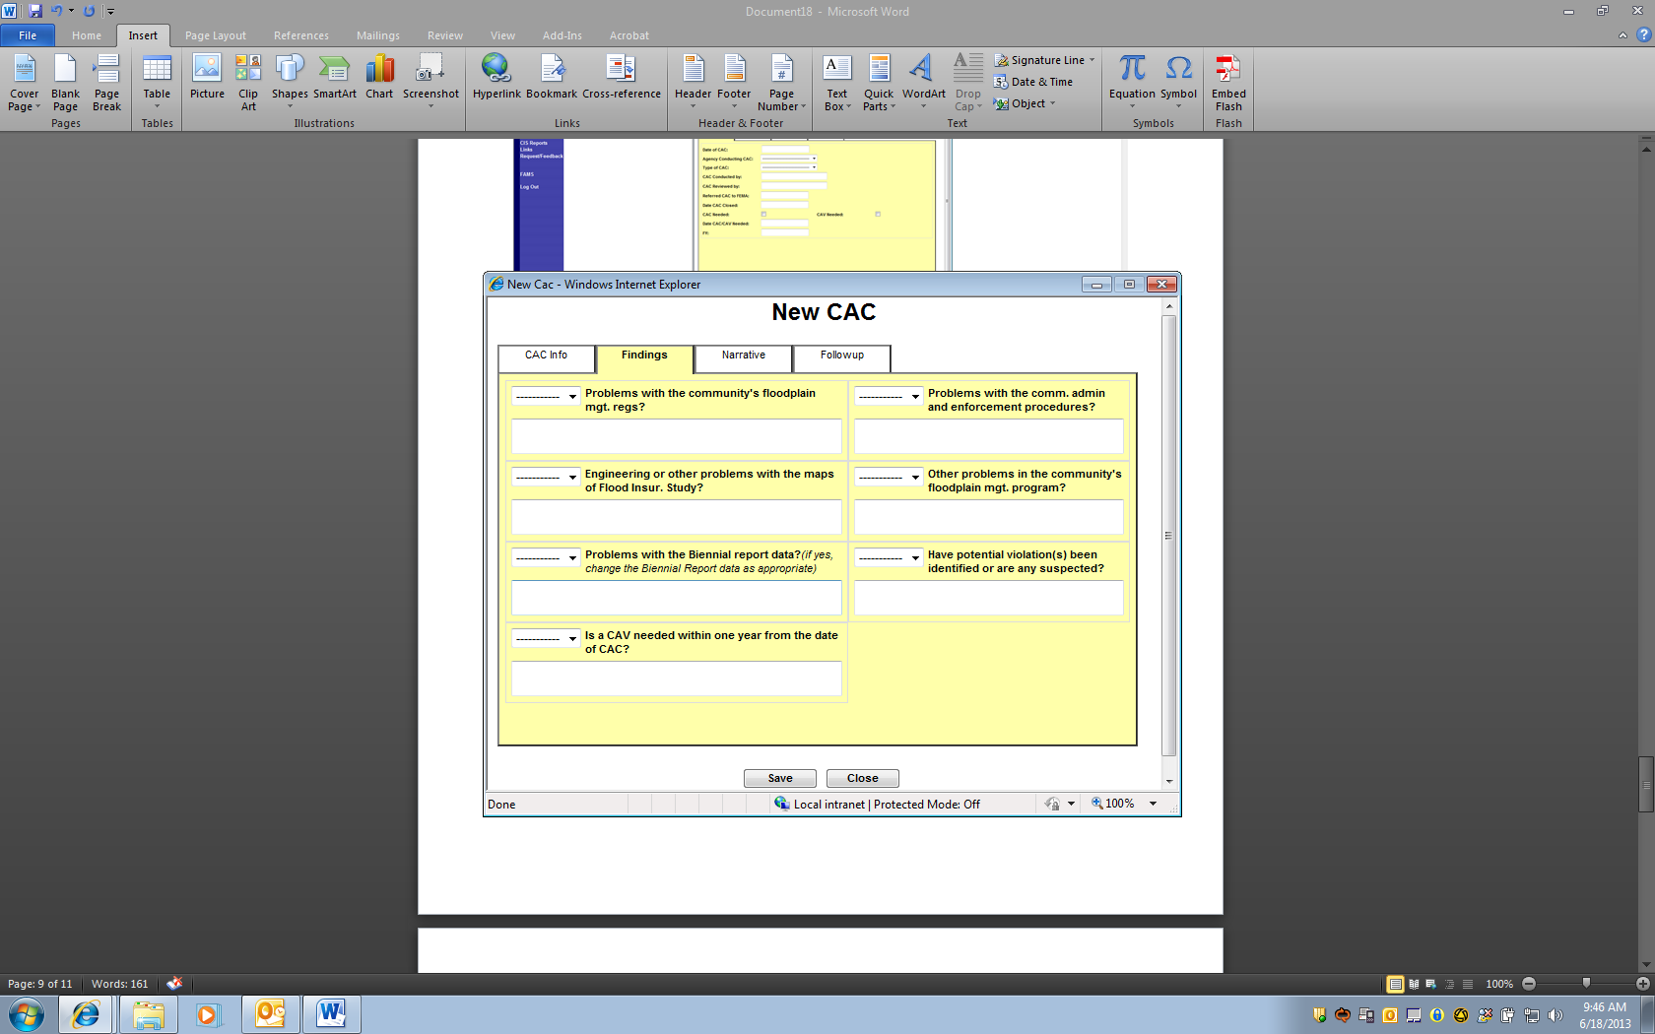
Task: Expand the Signature Line dropdown arrow
Action: click(1092, 60)
